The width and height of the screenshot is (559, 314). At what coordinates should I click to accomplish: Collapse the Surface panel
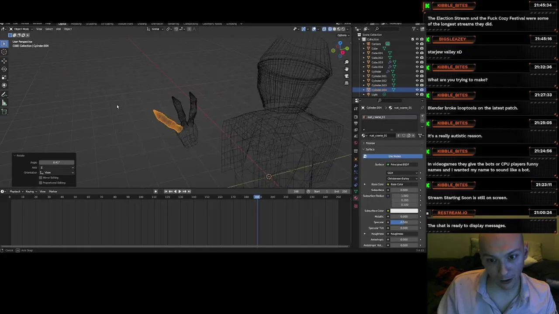tap(370, 149)
